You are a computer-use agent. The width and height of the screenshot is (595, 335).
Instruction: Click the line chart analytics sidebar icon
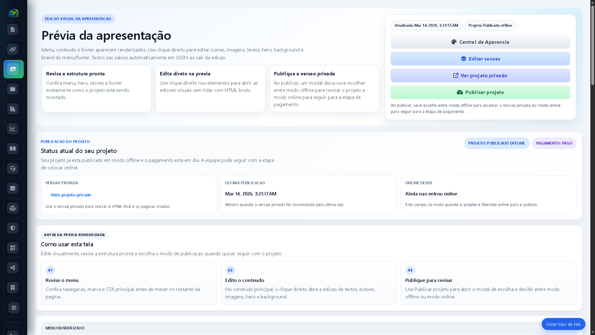coord(13,129)
